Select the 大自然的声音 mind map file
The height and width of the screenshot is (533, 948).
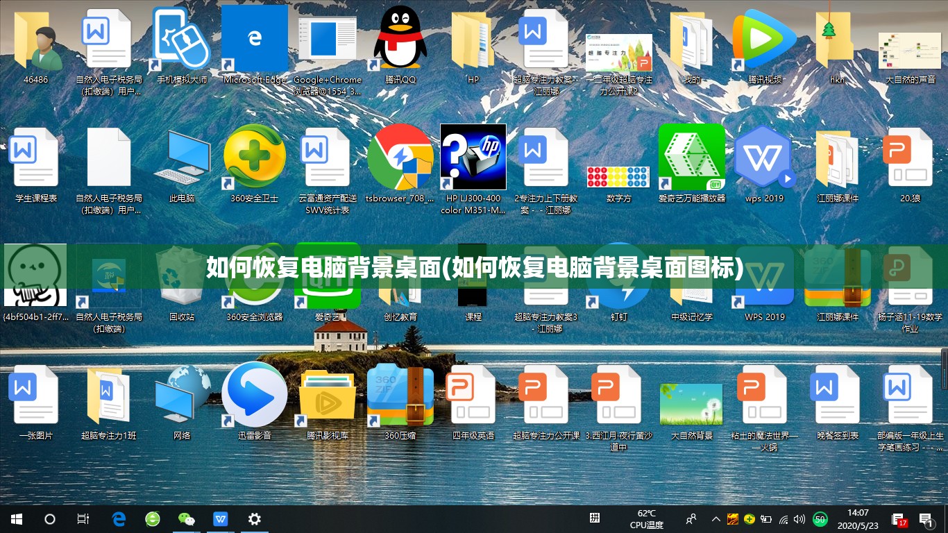pyautogui.click(x=911, y=51)
